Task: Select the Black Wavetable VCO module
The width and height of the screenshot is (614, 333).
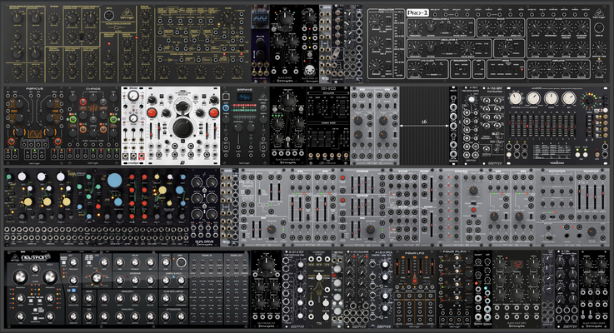Action: coord(287,125)
